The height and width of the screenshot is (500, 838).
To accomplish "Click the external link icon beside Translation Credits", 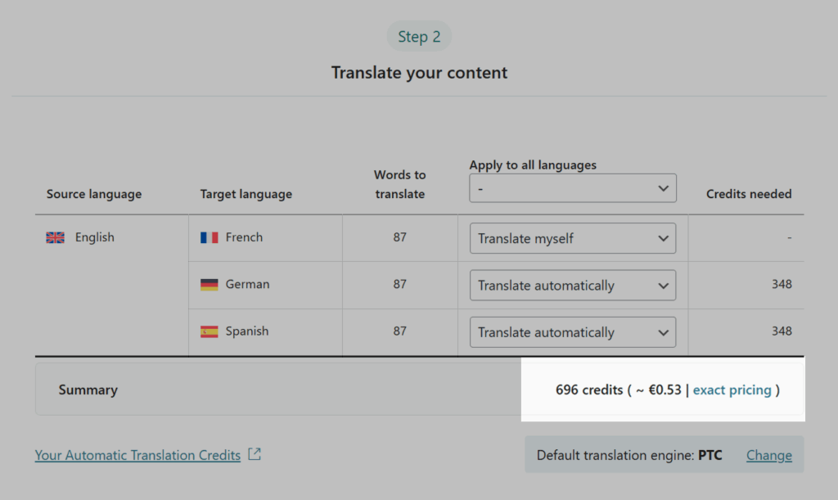I will [x=255, y=454].
